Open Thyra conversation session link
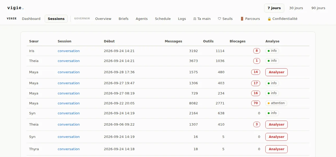 [x=69, y=149]
